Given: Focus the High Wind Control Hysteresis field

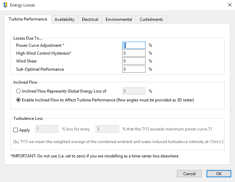Looking at the screenshot, I should pos(134,53).
